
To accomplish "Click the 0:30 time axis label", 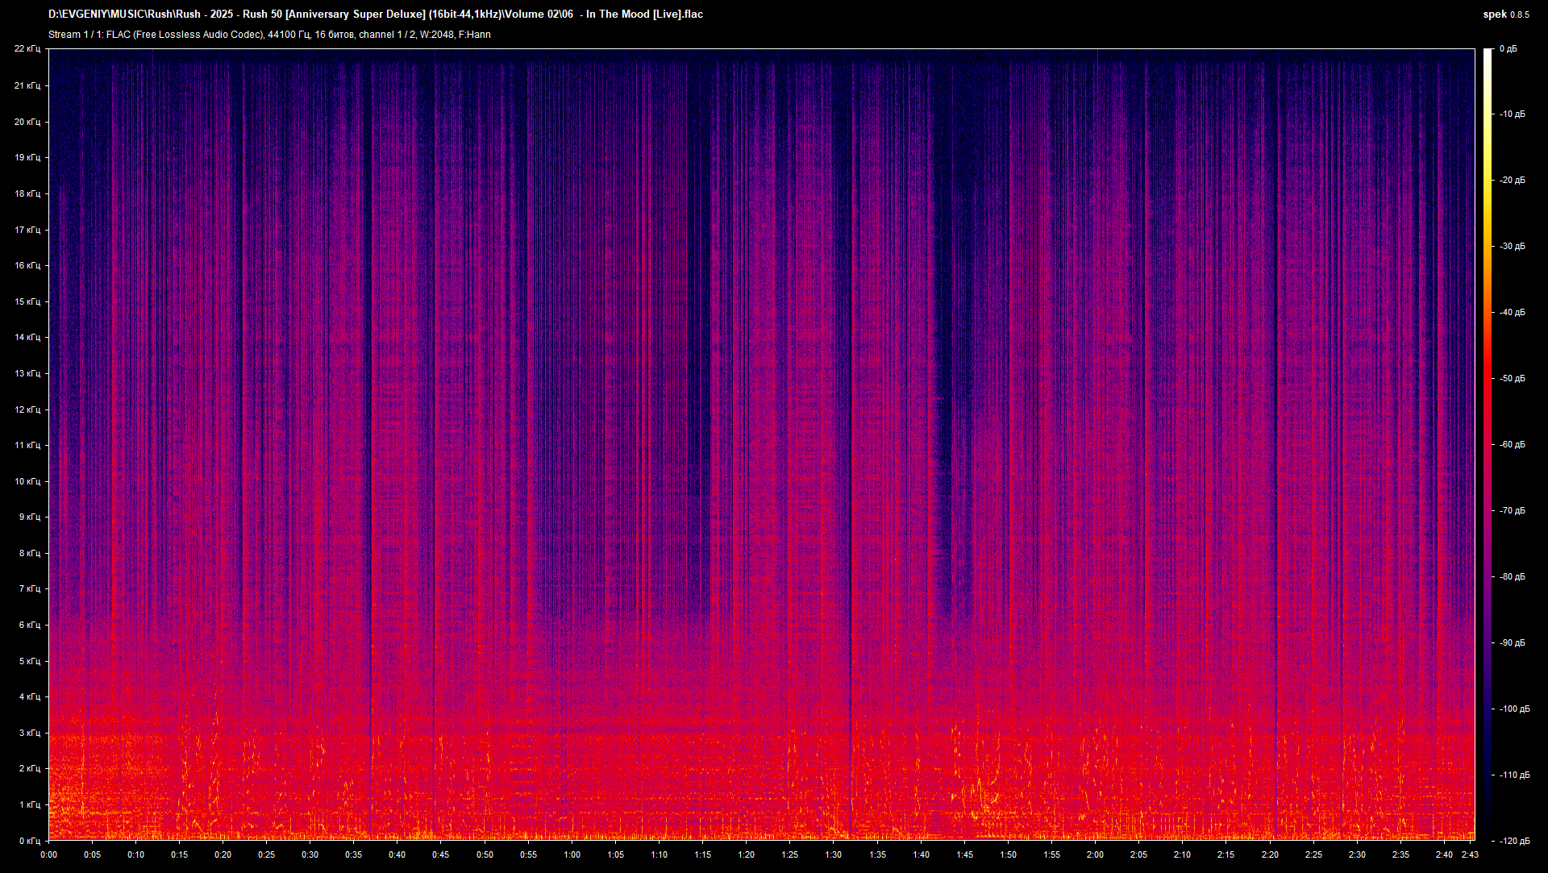I will coord(310,854).
